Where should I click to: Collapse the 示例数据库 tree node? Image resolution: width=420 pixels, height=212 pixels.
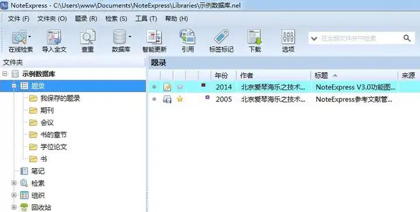pyautogui.click(x=5, y=74)
